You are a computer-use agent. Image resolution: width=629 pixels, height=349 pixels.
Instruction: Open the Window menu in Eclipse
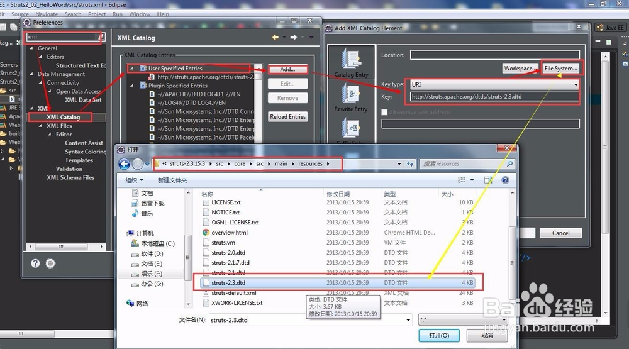tap(140, 14)
